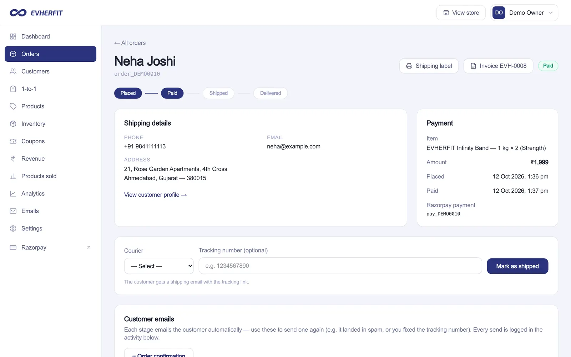571x357 pixels.
Task: Click the EVHERFIT infinity logo
Action: (18, 13)
